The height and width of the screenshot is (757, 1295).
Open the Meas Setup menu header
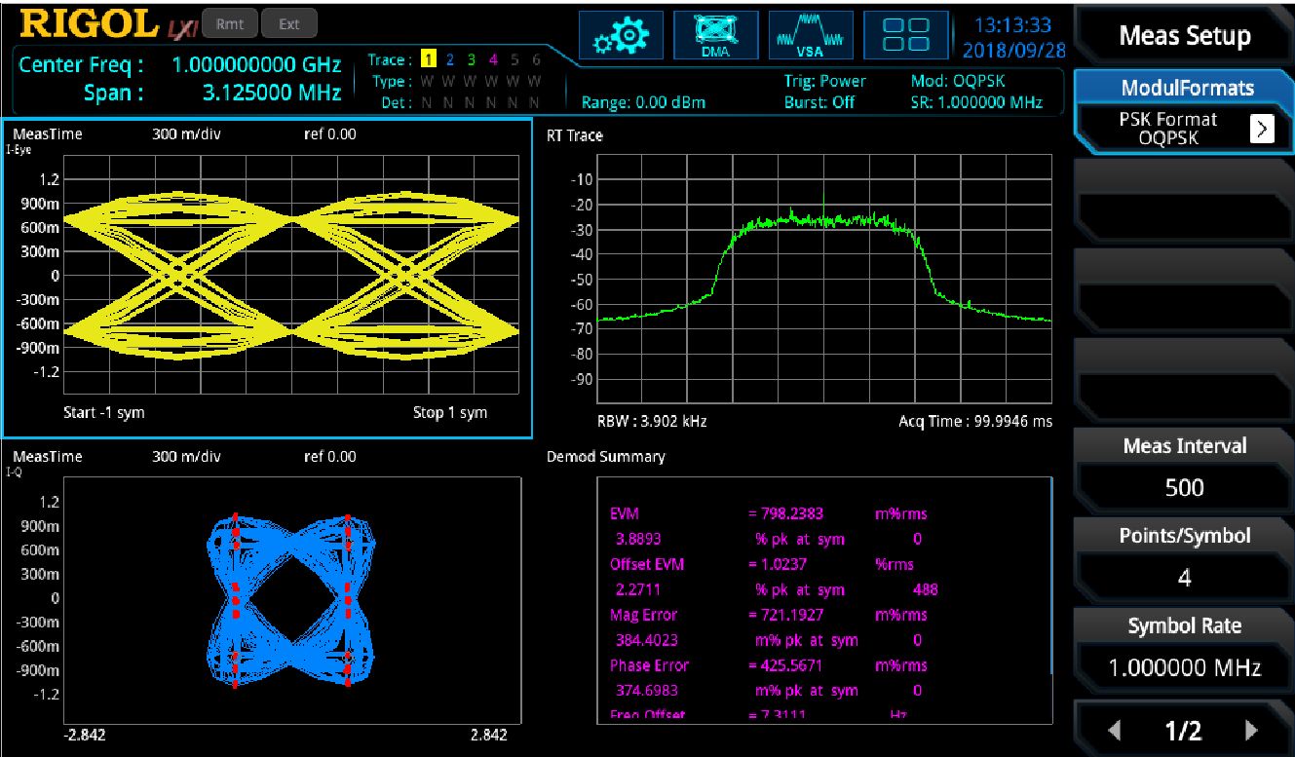click(1184, 36)
